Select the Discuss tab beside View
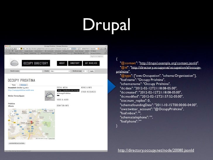Image resolution: width=213 pixels, height=160 pixels. 23,85
